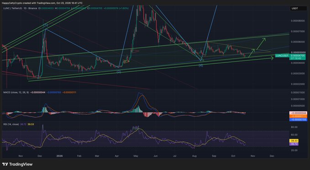Select the Elliott wave (4) chart label

coord(201,65)
